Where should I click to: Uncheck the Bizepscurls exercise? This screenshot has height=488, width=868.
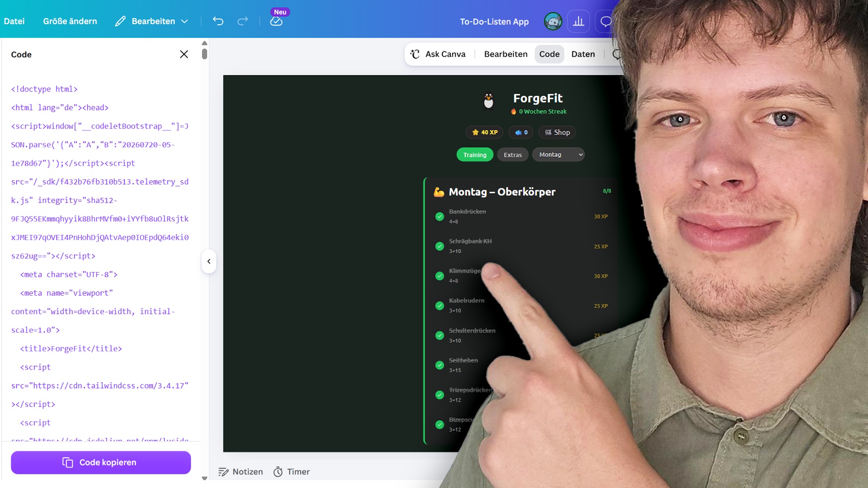pyautogui.click(x=439, y=424)
